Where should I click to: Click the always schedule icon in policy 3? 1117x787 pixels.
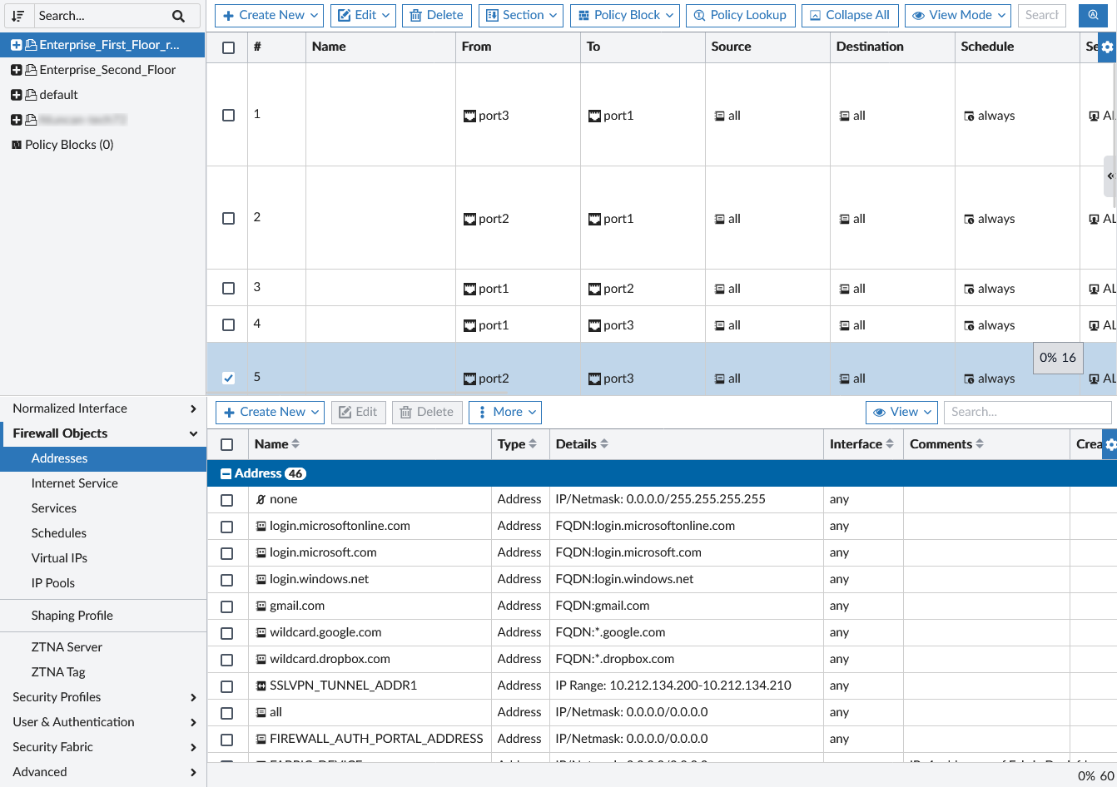971,288
